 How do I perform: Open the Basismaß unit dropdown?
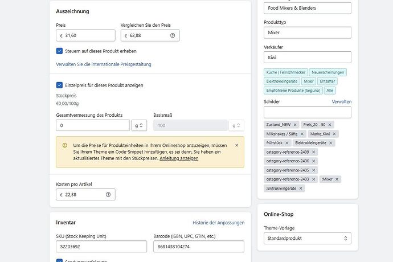click(236, 125)
